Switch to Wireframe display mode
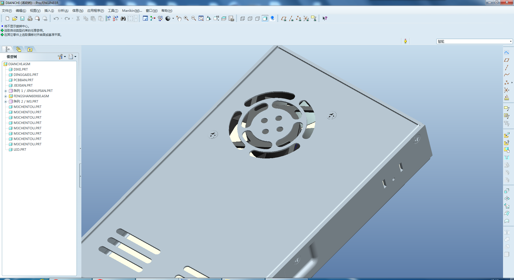514x280 pixels. pos(243,18)
